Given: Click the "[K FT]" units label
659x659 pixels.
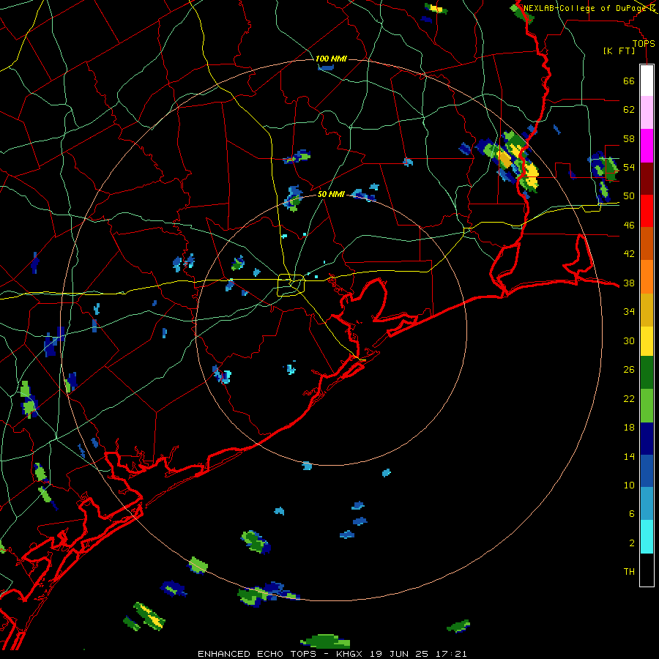Looking at the screenshot, I should point(619,51).
